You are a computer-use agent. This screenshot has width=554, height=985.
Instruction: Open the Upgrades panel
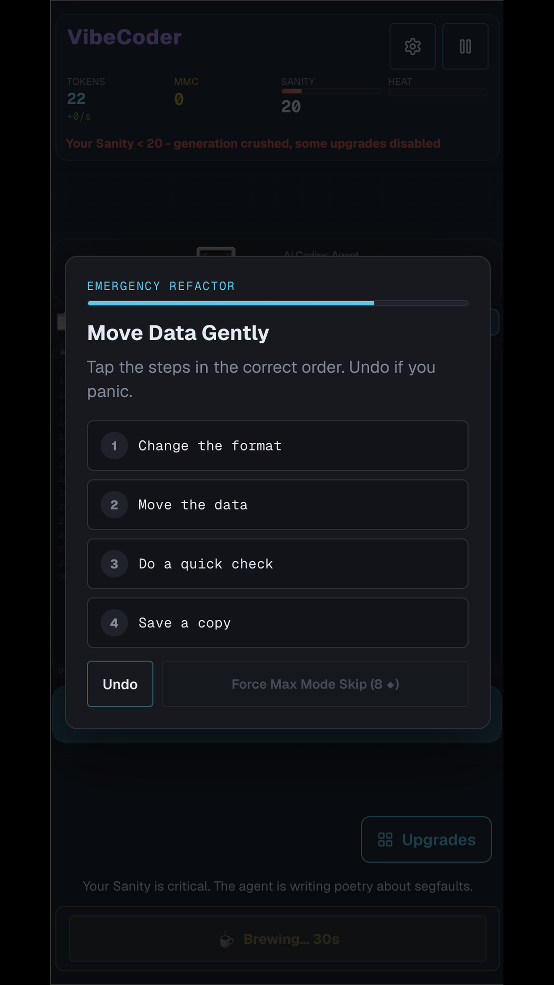pyautogui.click(x=426, y=840)
